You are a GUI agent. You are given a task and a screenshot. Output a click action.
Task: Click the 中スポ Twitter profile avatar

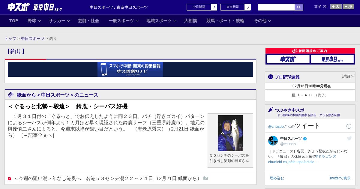pyautogui.click(x=273, y=141)
